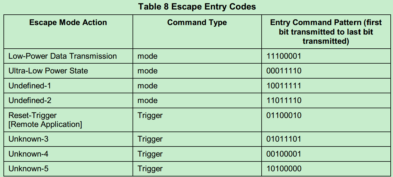393x177 pixels.
Task: Select the 'Ultra-Low Power State' cell
Action: point(48,71)
